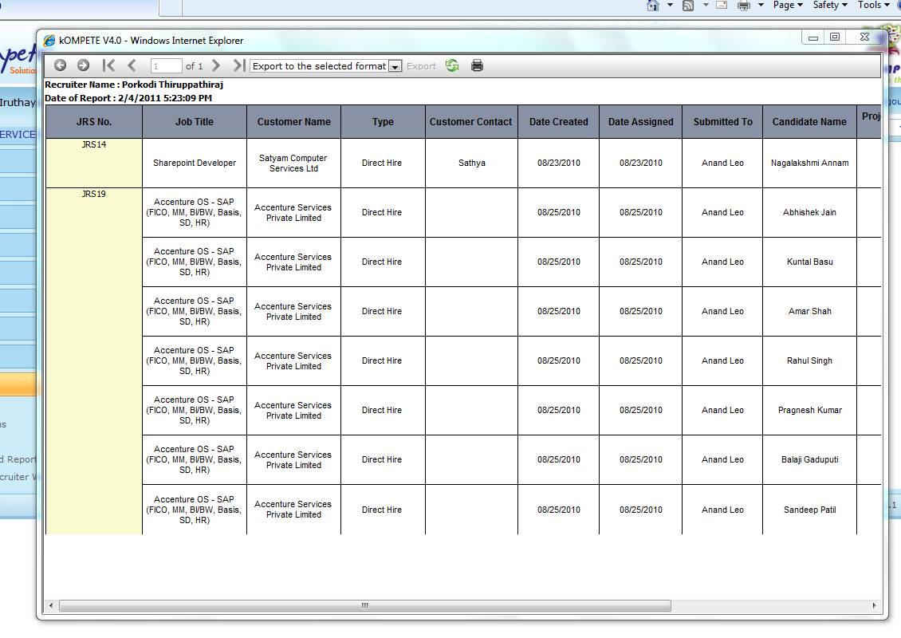Click candidate Abhishek Jain
Image resolution: width=901 pixels, height=638 pixels.
click(x=809, y=213)
